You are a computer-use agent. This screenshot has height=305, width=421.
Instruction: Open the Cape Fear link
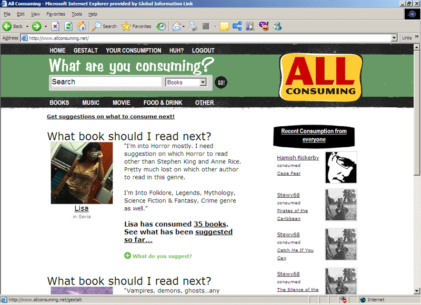pyautogui.click(x=288, y=174)
